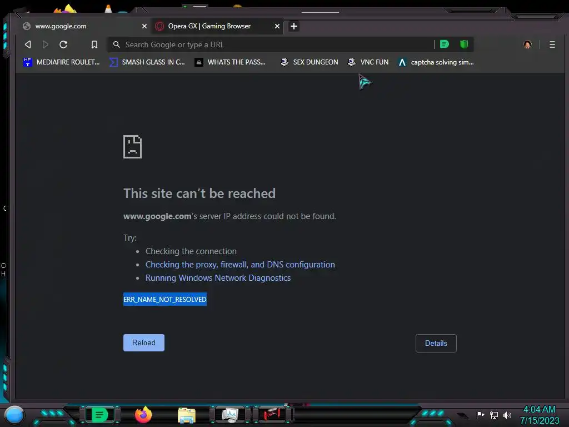569x427 pixels.
Task: Click the forward navigation arrow
Action: click(x=46, y=44)
